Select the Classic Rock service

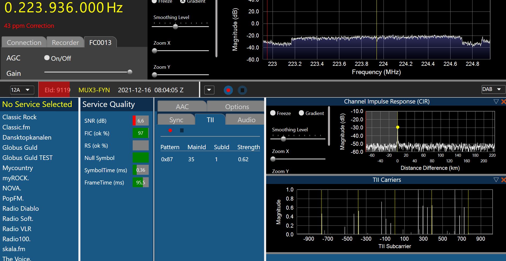(x=20, y=117)
